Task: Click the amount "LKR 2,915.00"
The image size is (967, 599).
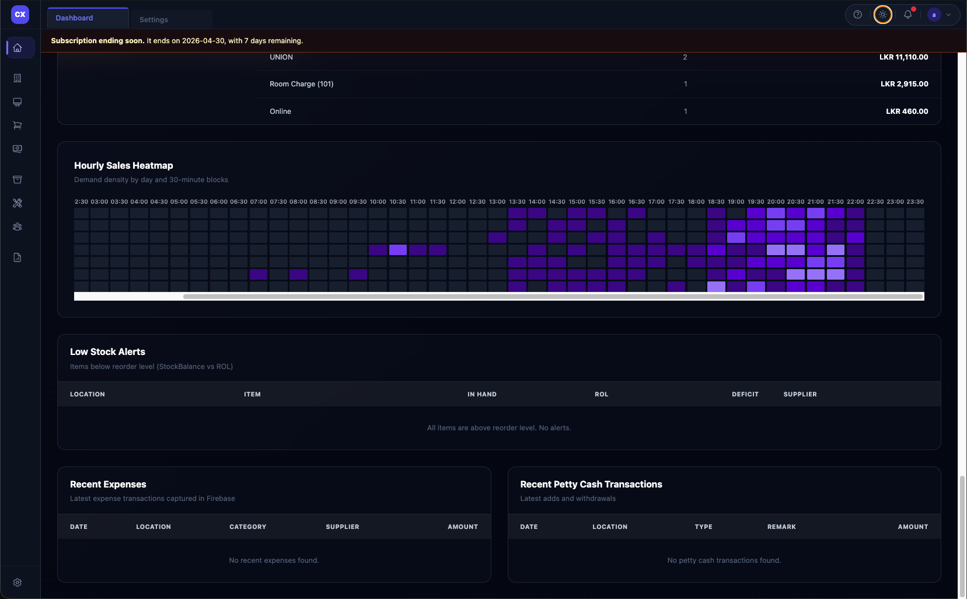Action: tap(905, 84)
